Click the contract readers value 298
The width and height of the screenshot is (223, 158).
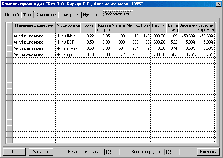pyautogui.click(x=133, y=54)
